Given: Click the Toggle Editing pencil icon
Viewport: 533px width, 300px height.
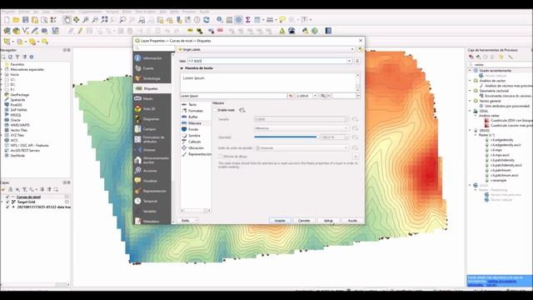Looking at the screenshot, I should 80,31.
